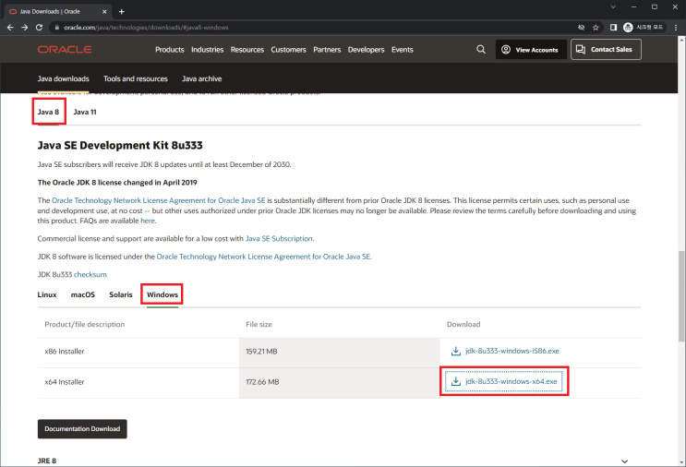Open the tab search chevron
This screenshot has height=467, width=686.
click(613, 7)
